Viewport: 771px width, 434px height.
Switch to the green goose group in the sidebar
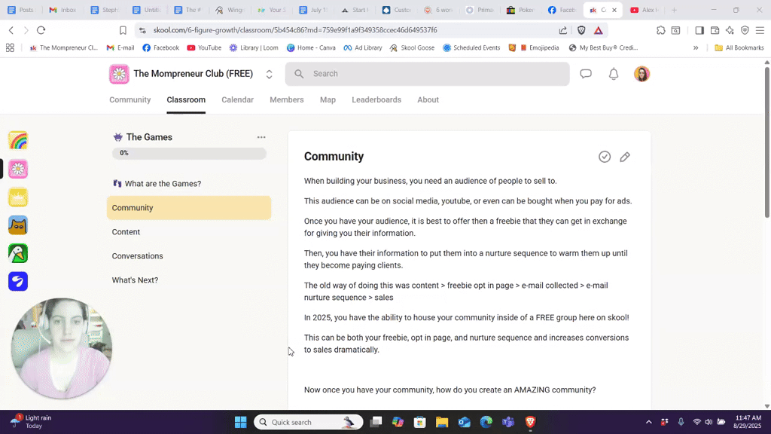[x=18, y=253]
